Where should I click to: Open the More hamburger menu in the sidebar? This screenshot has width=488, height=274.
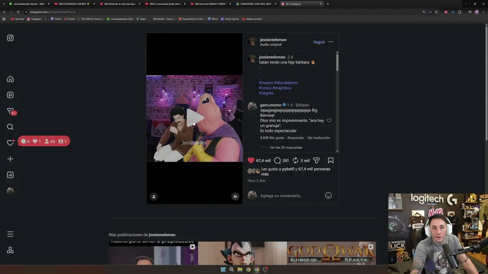pyautogui.click(x=10, y=234)
